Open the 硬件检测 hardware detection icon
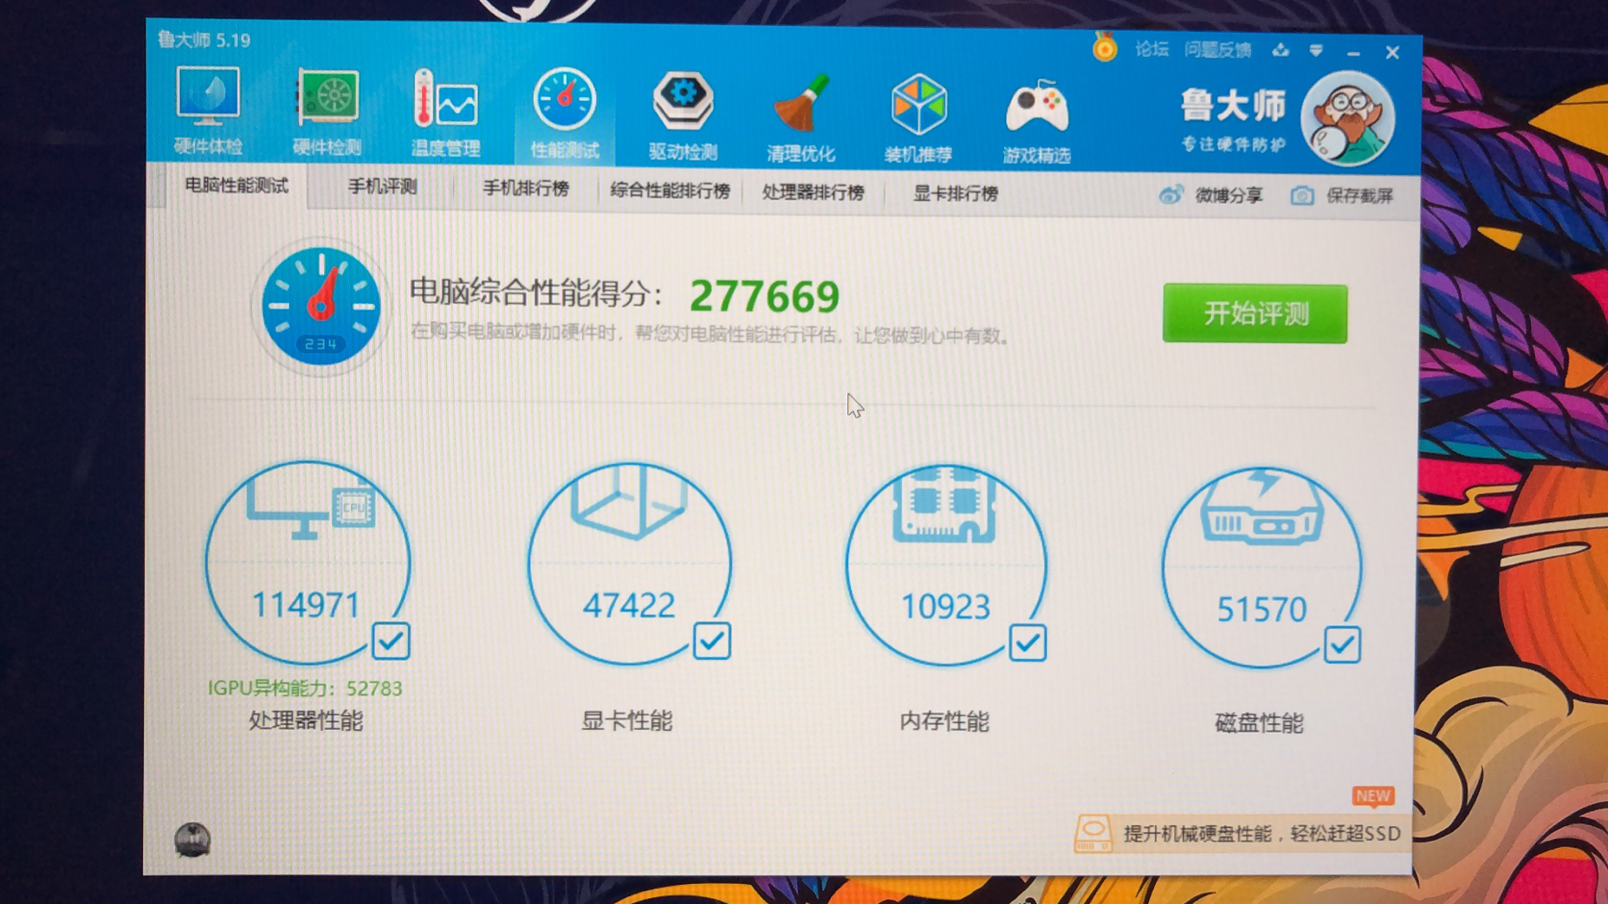This screenshot has width=1608, height=904. (327, 112)
